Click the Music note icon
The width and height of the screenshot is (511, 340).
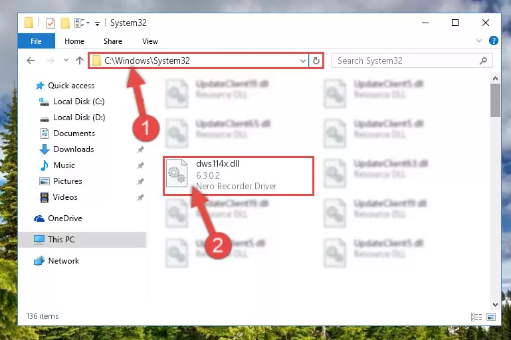[45, 165]
